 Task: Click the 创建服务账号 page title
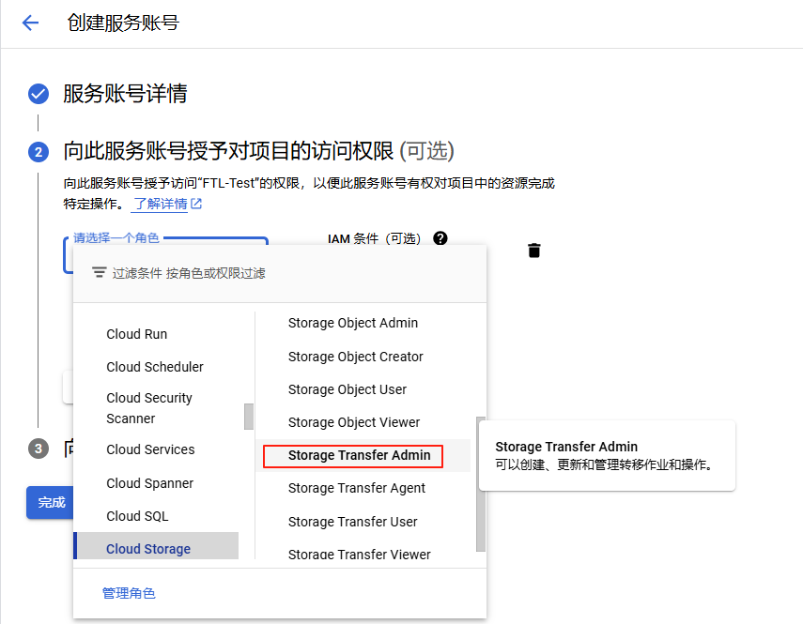tap(123, 23)
